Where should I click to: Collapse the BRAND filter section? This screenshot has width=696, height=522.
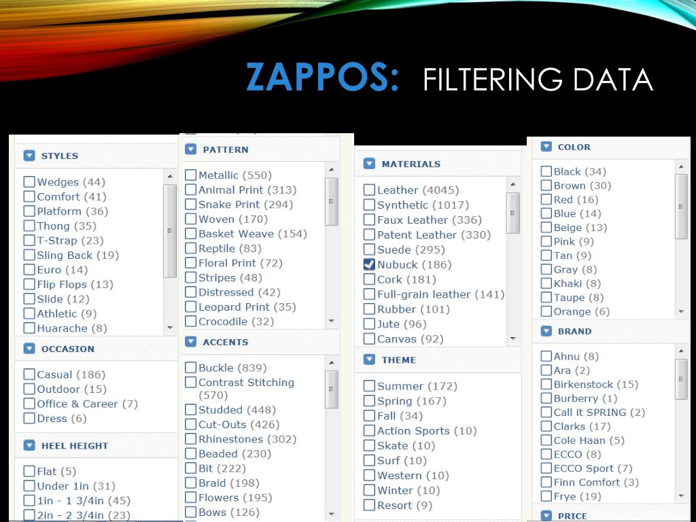[546, 331]
